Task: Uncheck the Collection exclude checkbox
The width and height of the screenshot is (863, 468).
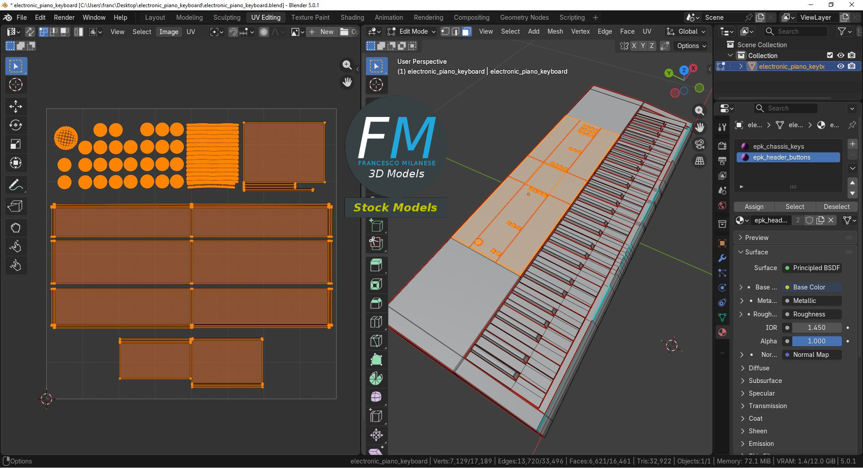Action: (x=830, y=55)
